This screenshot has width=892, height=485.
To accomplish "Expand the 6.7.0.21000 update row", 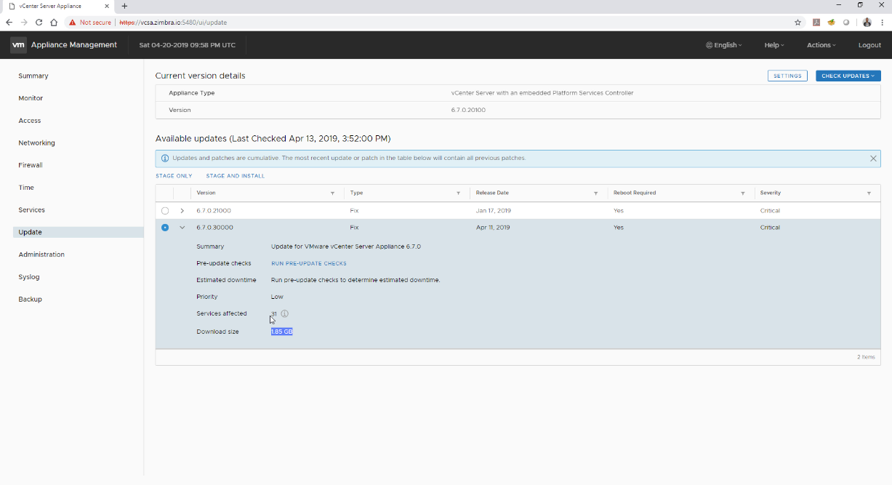I will [x=182, y=211].
